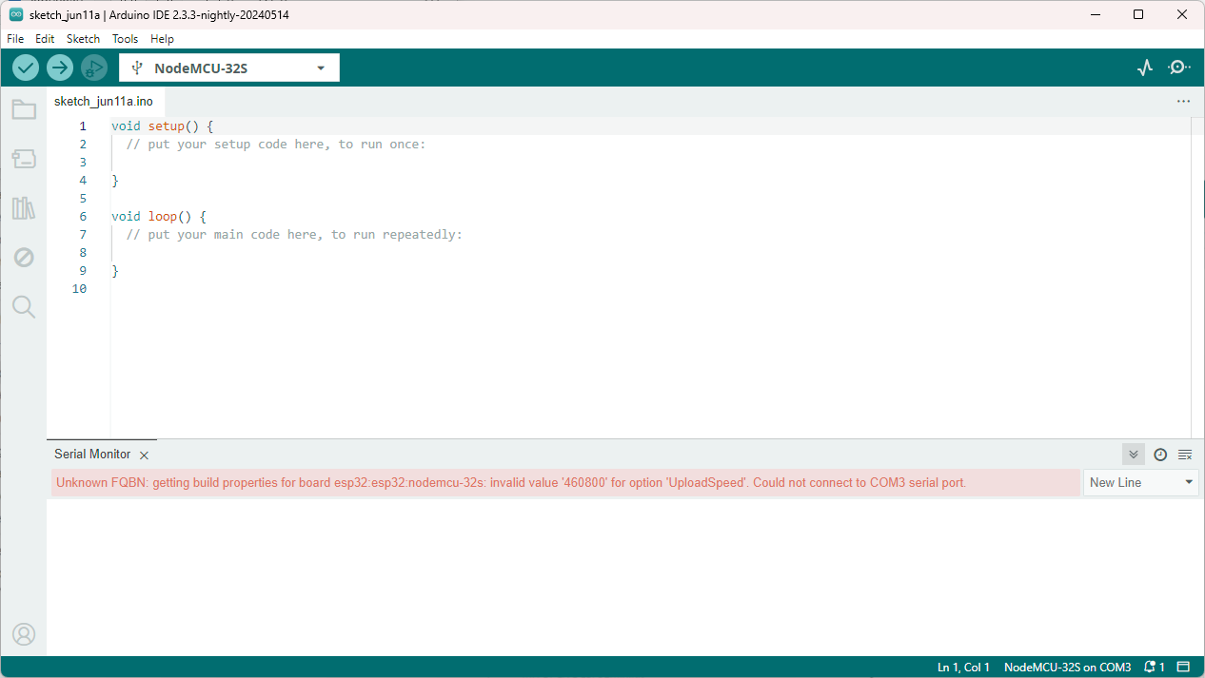Start debugging with the Debug button
The width and height of the screenshot is (1205, 678).
pyautogui.click(x=93, y=68)
